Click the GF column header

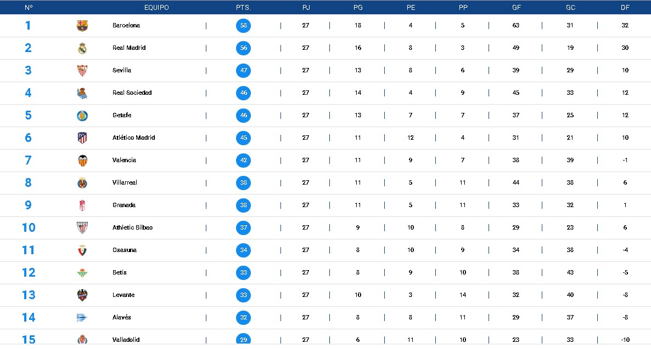click(x=516, y=8)
